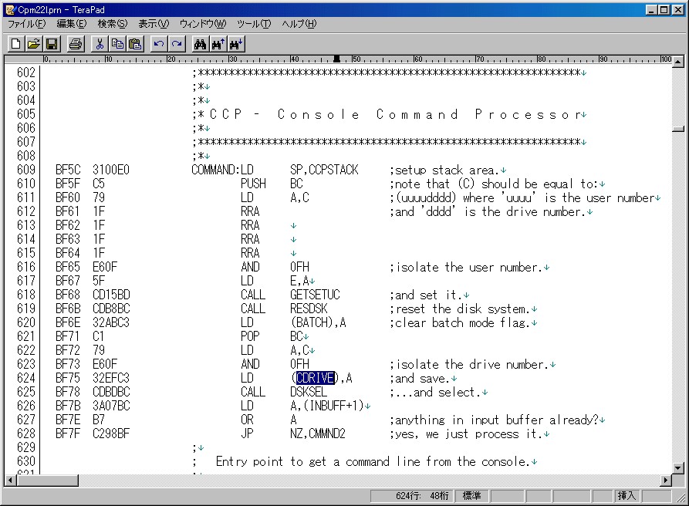Click A,(INBUFF+1) operand on line 626
This screenshot has height=506, width=689.
pos(327,406)
